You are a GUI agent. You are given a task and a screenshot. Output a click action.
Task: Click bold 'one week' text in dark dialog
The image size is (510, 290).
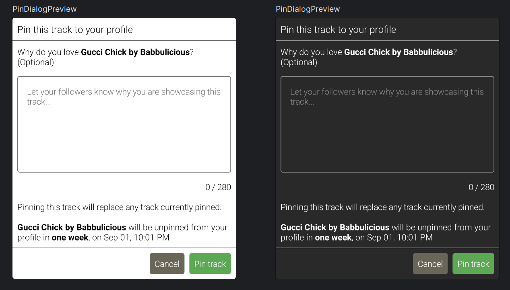[333, 237]
